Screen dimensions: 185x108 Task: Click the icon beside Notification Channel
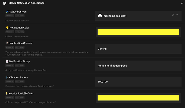point(7,43)
